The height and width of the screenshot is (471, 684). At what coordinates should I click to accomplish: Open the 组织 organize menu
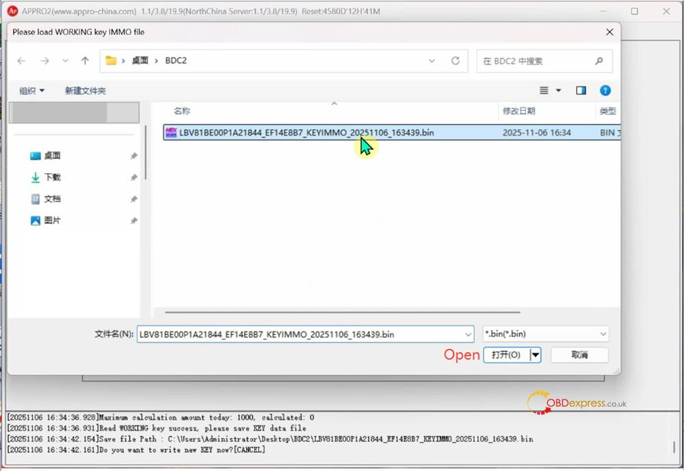click(31, 90)
